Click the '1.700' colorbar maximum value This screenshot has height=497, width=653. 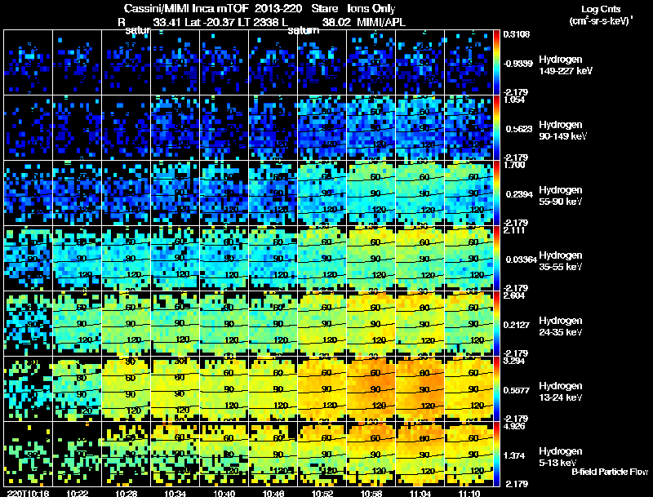(x=514, y=165)
